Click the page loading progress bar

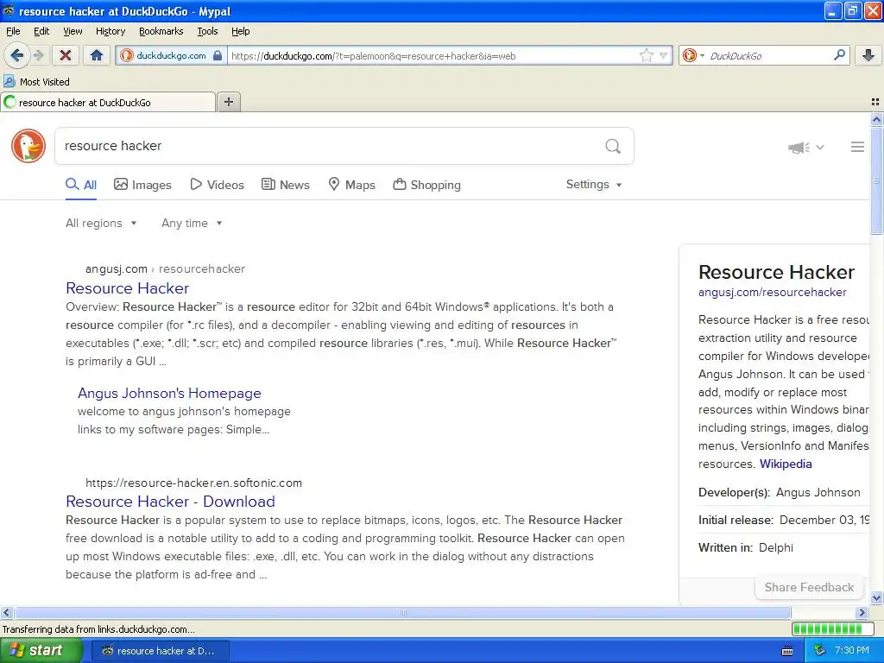tap(833, 628)
